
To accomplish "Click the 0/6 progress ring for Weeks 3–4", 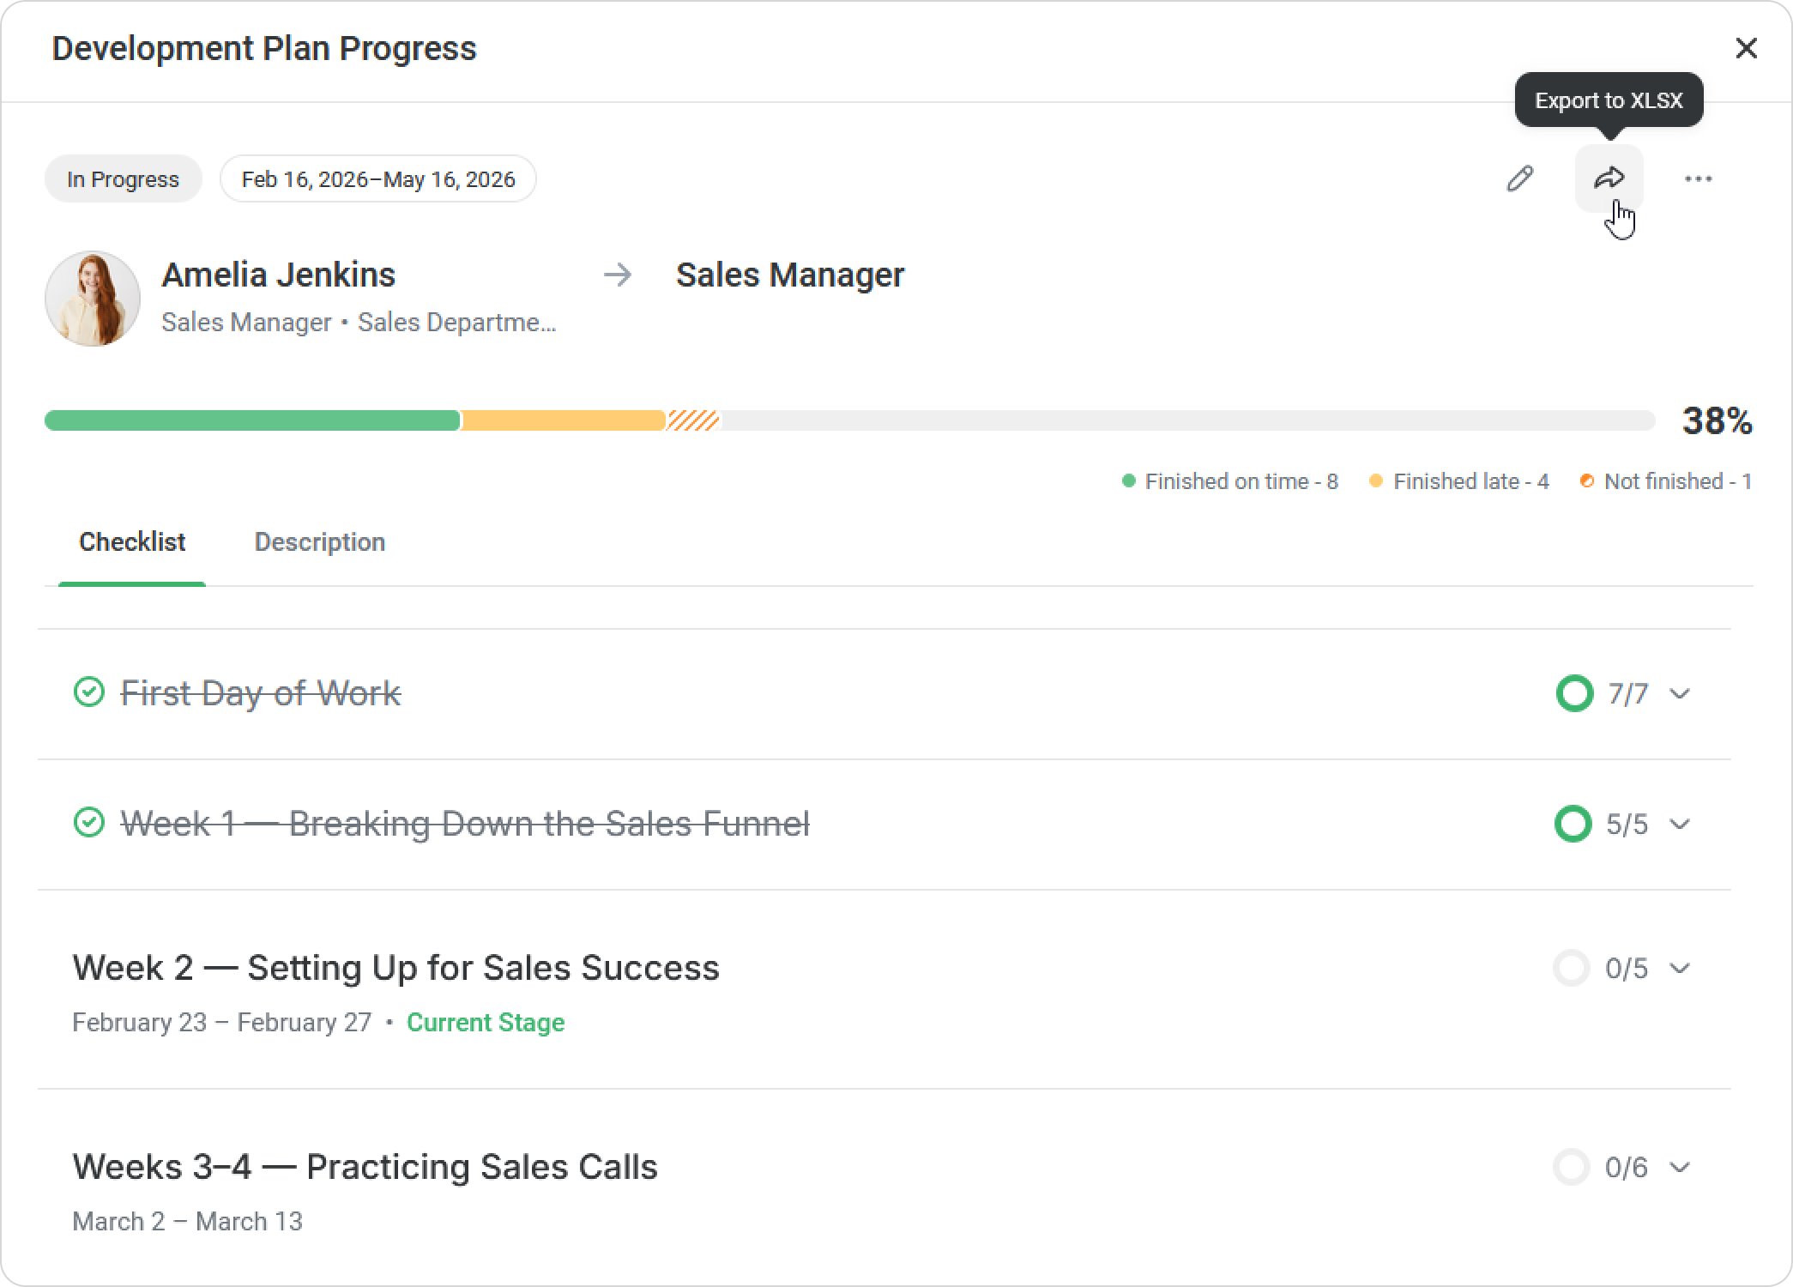I will point(1572,1167).
